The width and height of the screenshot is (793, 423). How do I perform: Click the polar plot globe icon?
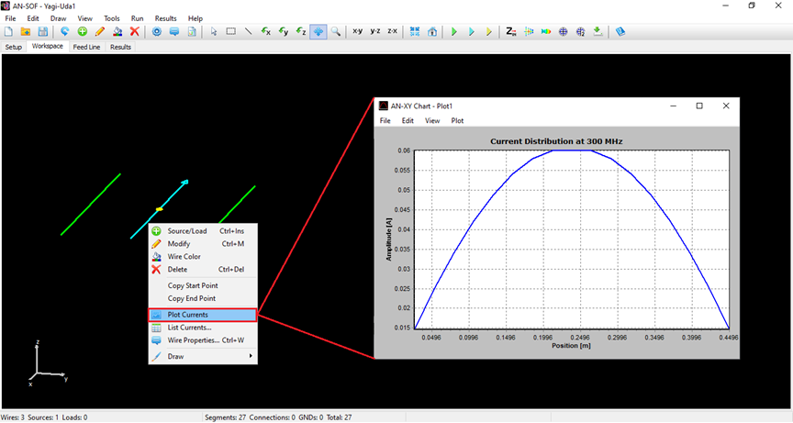[x=564, y=31]
